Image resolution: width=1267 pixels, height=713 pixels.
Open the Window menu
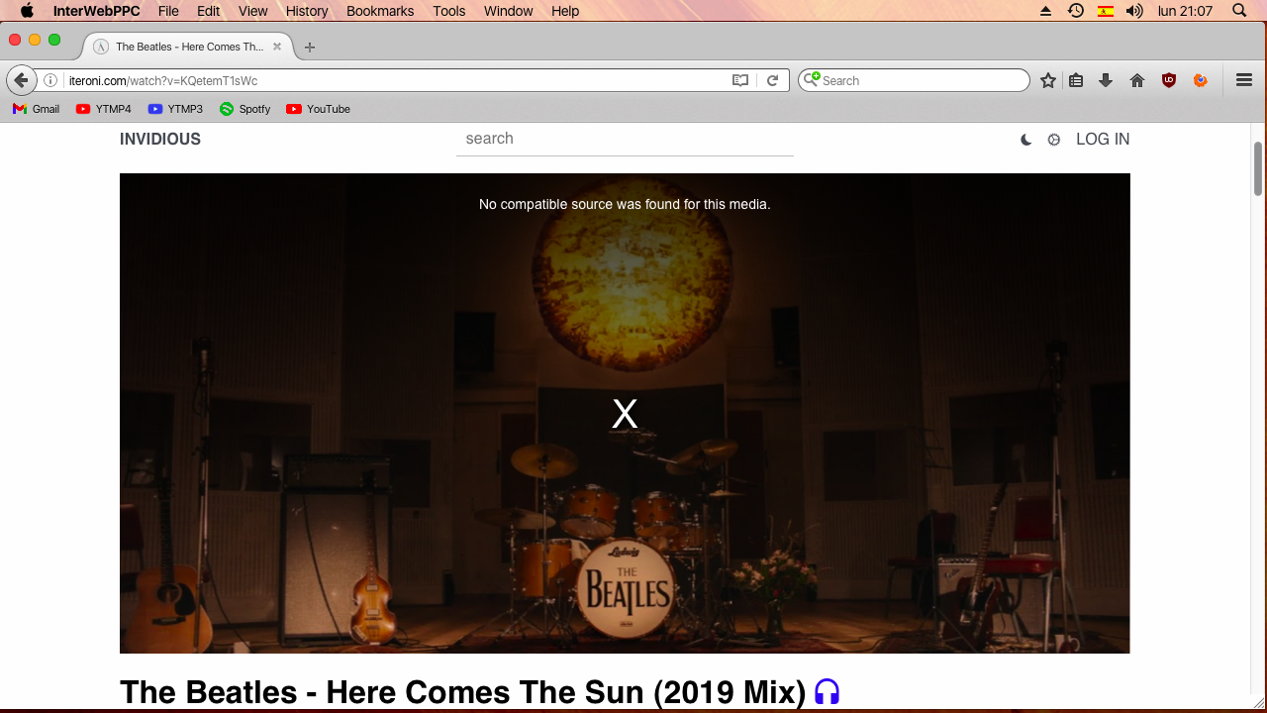[509, 11]
